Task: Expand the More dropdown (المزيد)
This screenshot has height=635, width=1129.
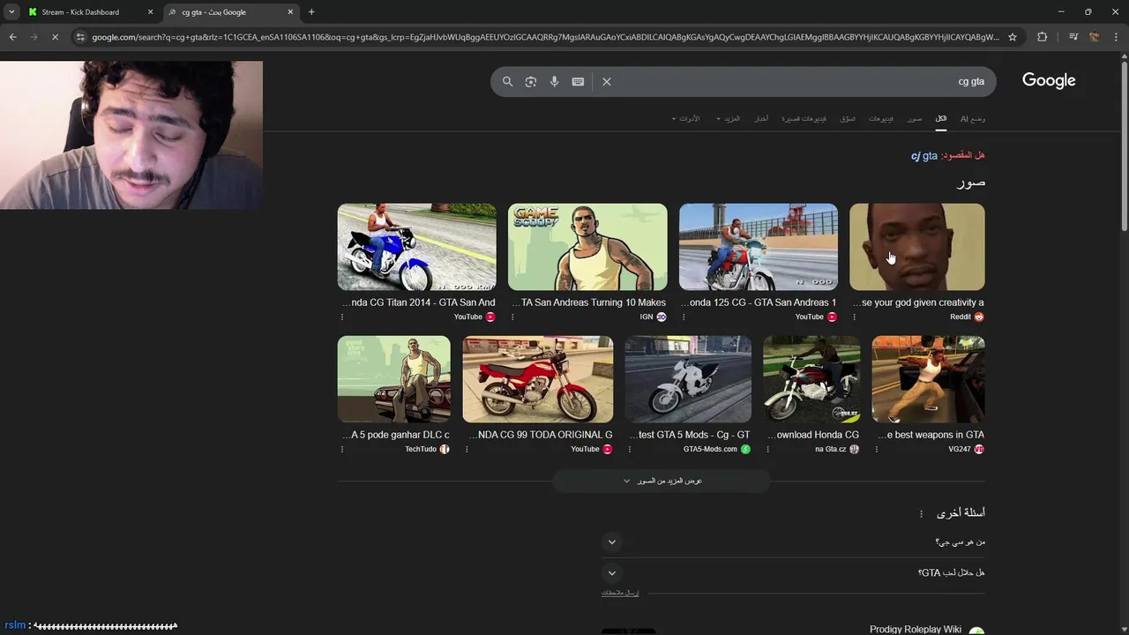Action: pos(728,118)
